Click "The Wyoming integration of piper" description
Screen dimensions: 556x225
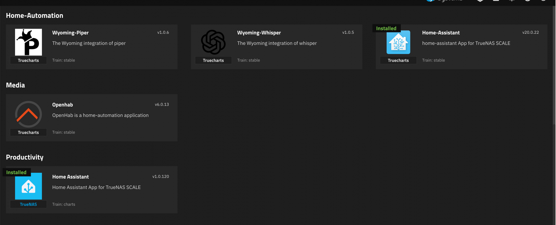coord(89,43)
